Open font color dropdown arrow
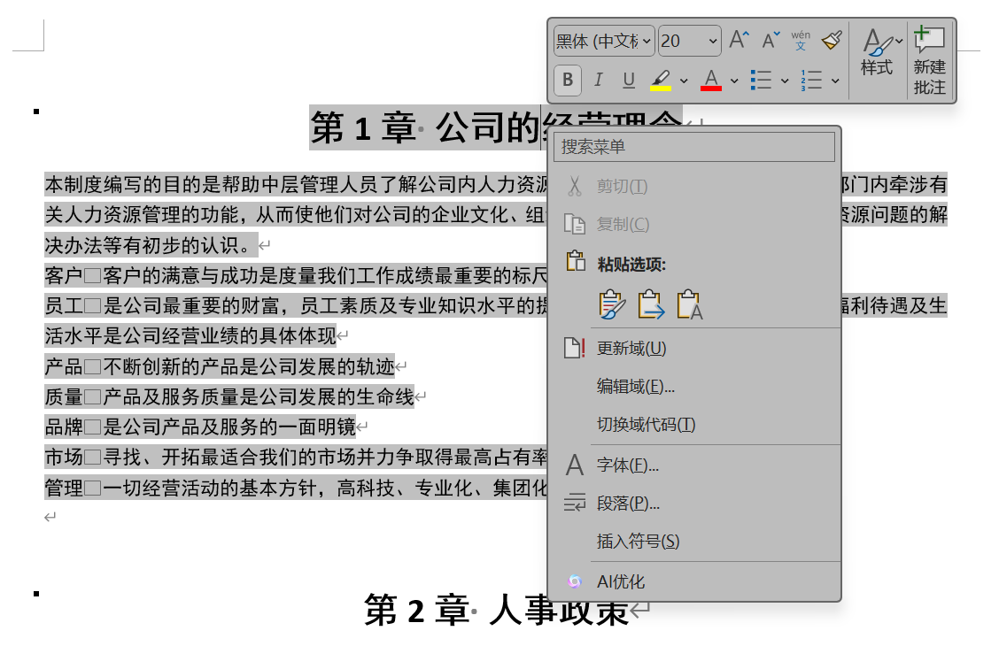This screenshot has height=646, width=999. point(734,81)
